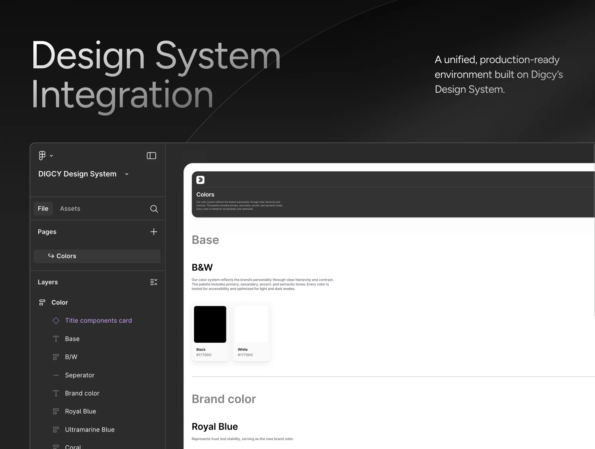Click the B&W heading on canvas
Viewport: 595px width, 449px height.
[202, 267]
